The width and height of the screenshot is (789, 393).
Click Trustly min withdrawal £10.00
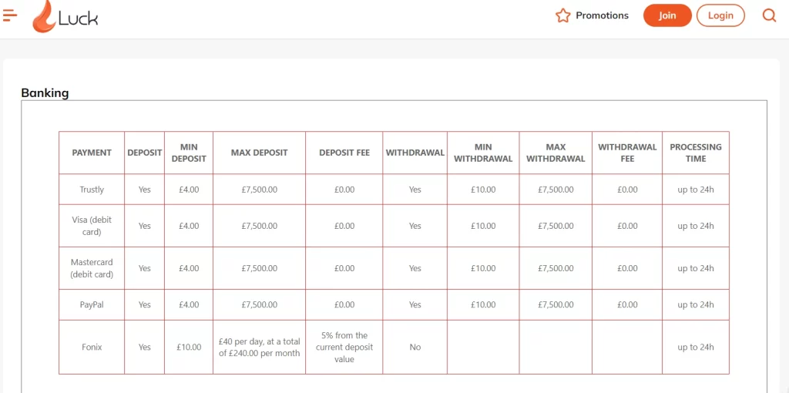click(x=483, y=190)
